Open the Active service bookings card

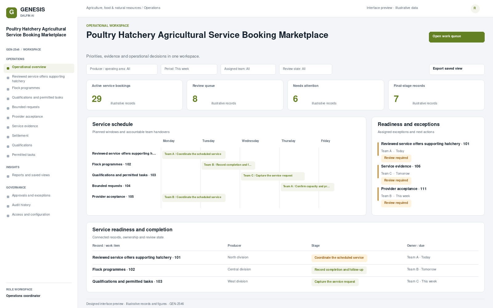134,95
